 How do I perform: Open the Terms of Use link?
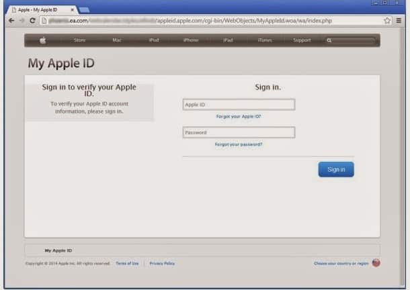(x=127, y=263)
